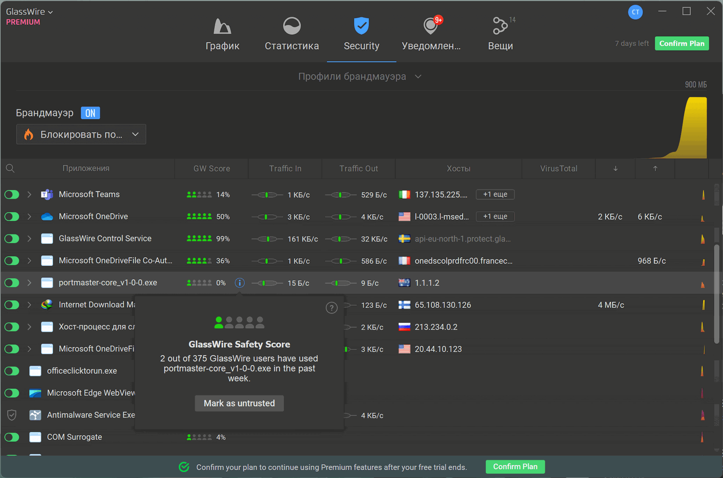Image resolution: width=723 pixels, height=478 pixels.
Task: Toggle firewall switch for officeclicktorun.exe
Action: coord(12,371)
